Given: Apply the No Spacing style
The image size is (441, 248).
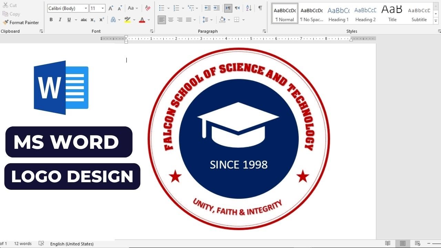Looking at the screenshot, I should click(311, 14).
